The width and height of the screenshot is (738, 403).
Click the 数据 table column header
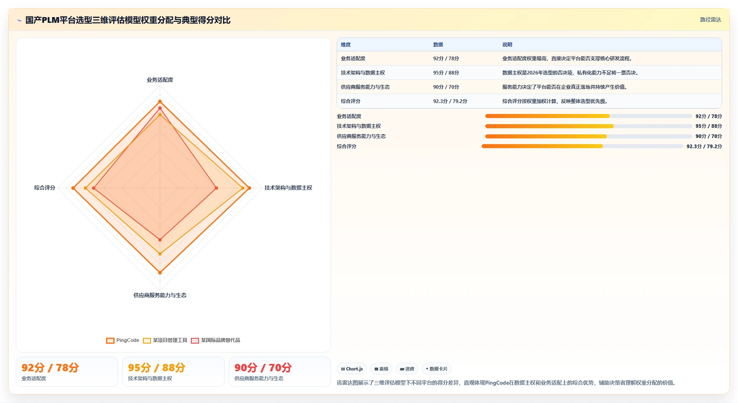coord(438,45)
